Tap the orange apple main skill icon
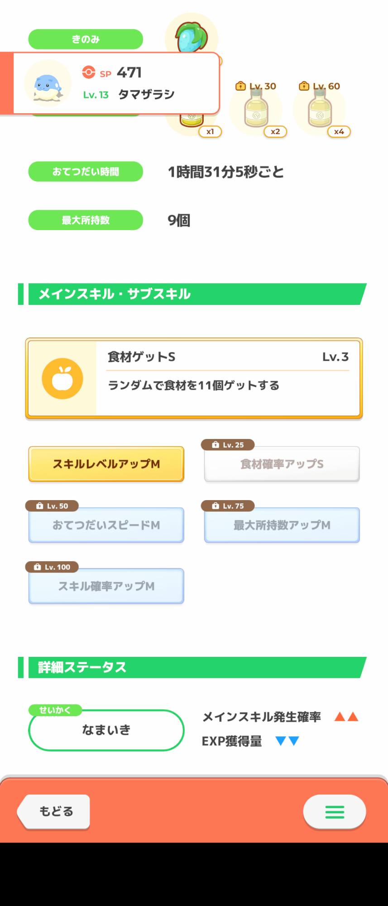The width and height of the screenshot is (388, 906). coord(62,378)
